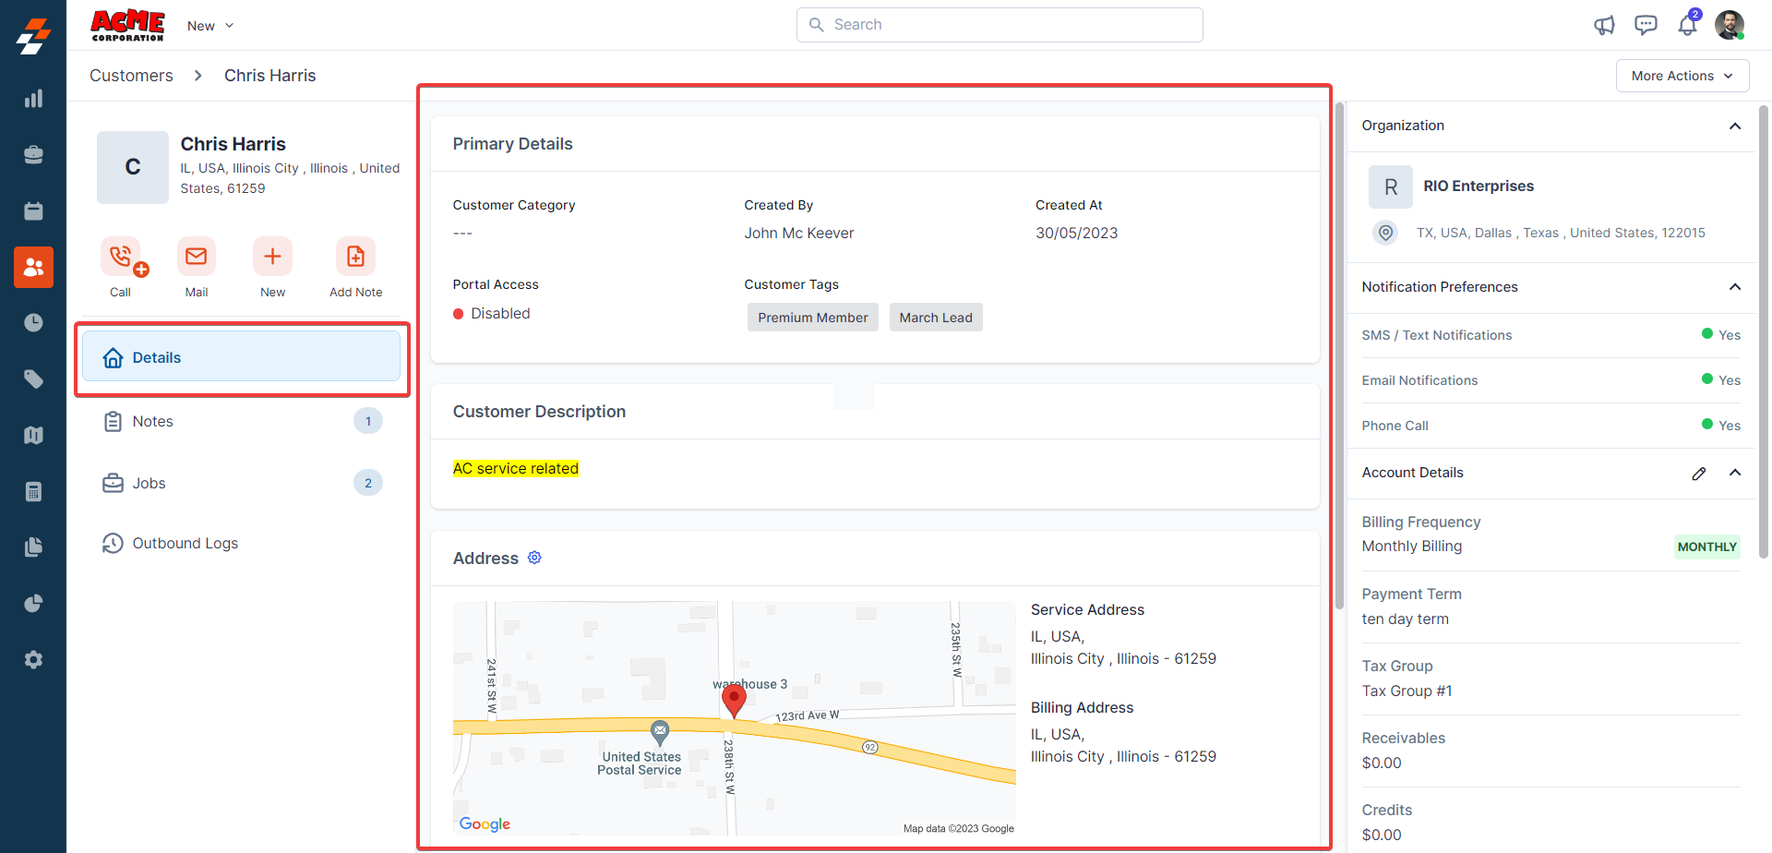Toggle the Phone Call Yes indicator
The image size is (1772, 853).
click(1720, 426)
